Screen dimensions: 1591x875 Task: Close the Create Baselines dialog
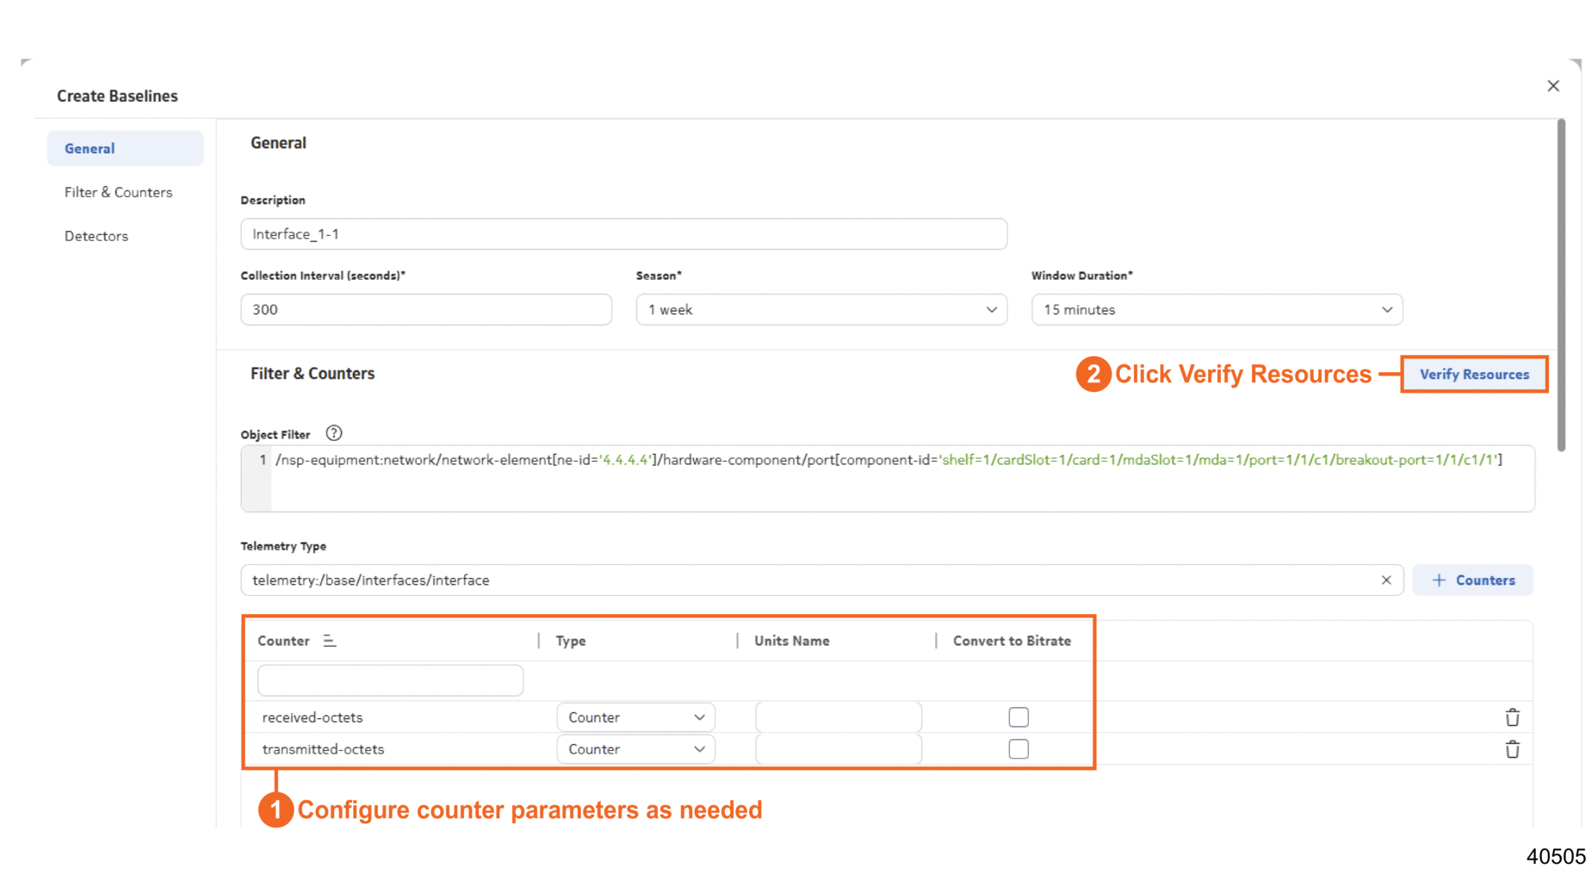pyautogui.click(x=1553, y=86)
